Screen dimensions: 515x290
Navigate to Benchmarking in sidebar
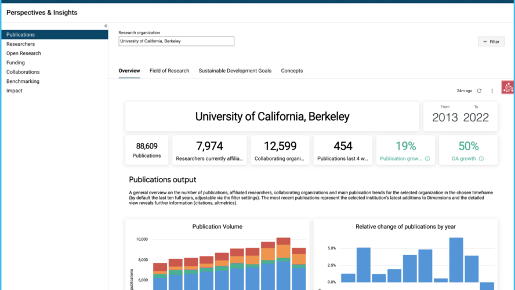pos(23,81)
